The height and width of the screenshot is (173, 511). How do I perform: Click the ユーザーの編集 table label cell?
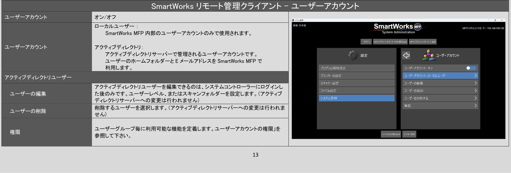tap(47, 94)
